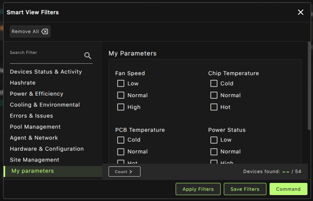This screenshot has height=201, width=313.
Task: Select the Hashrate filter category
Action: [22, 83]
